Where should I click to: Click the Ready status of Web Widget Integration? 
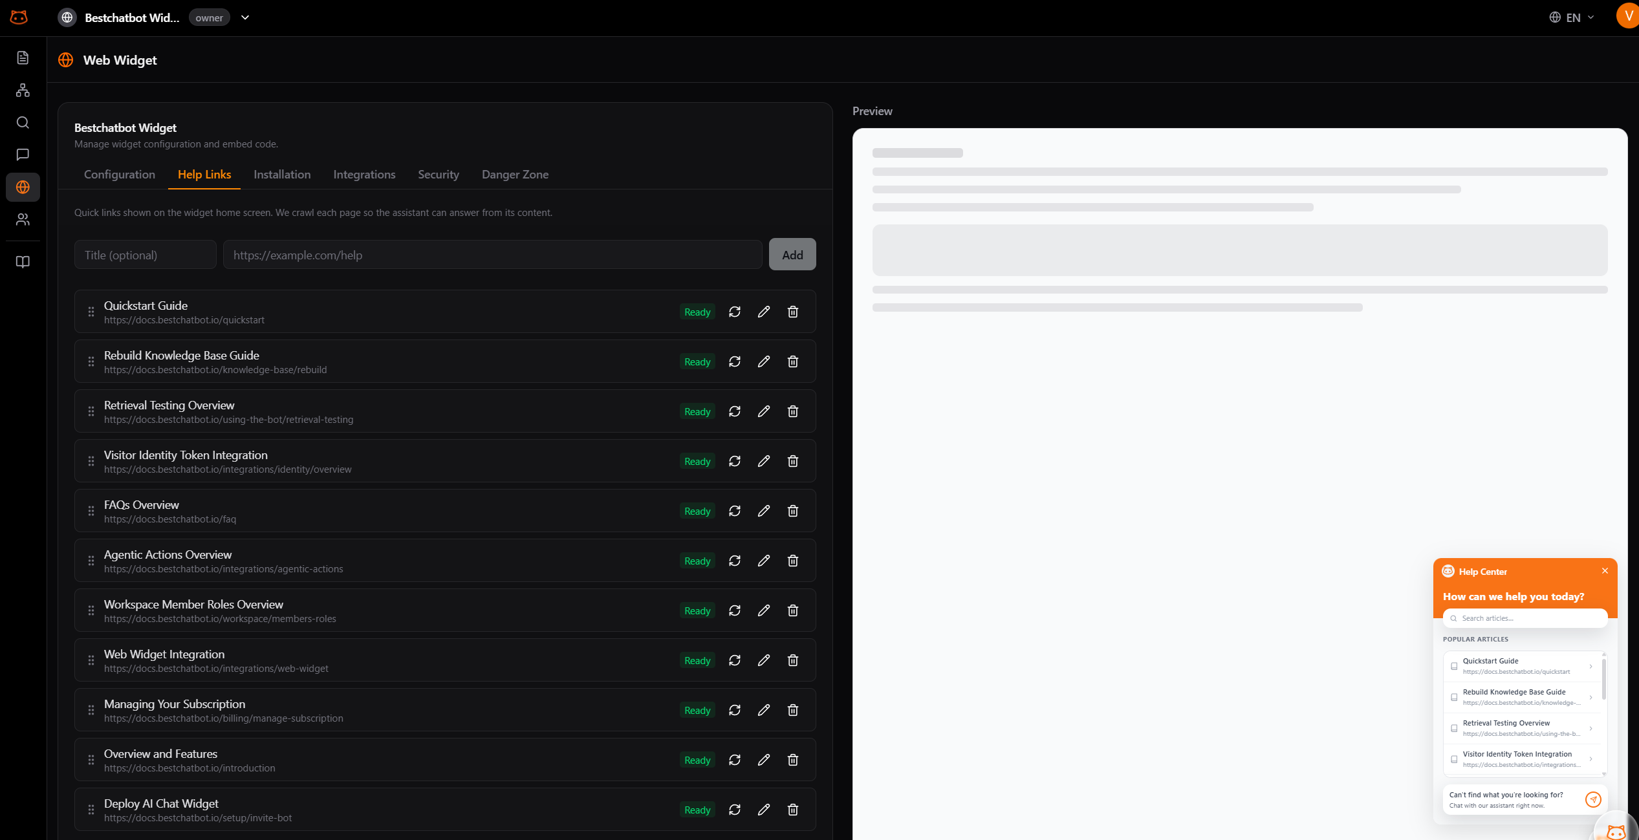697,661
